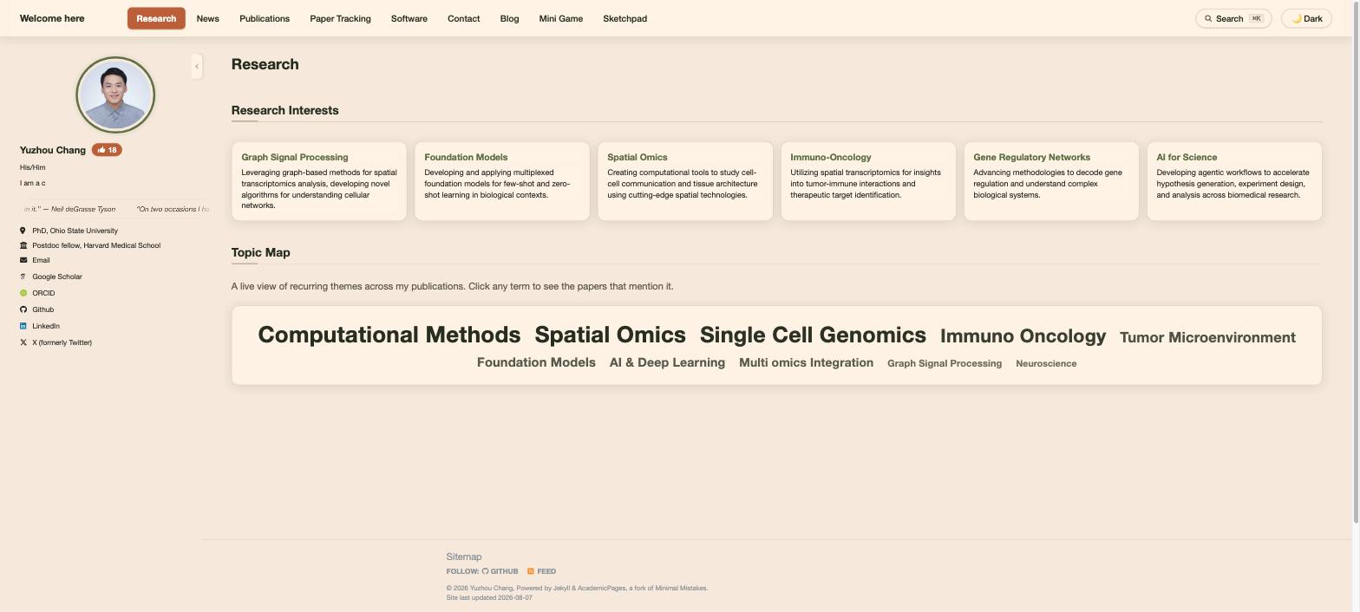Select the Neuroscience topic term

1046,363
